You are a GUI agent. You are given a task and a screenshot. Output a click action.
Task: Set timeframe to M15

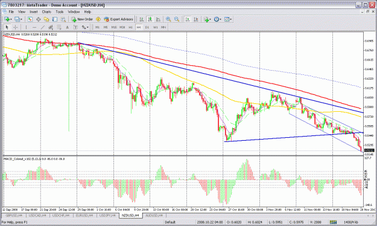tap(114, 27)
